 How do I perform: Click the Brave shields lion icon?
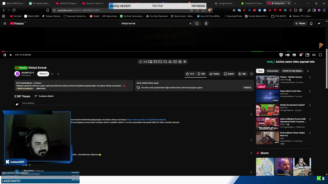(x=210, y=10)
